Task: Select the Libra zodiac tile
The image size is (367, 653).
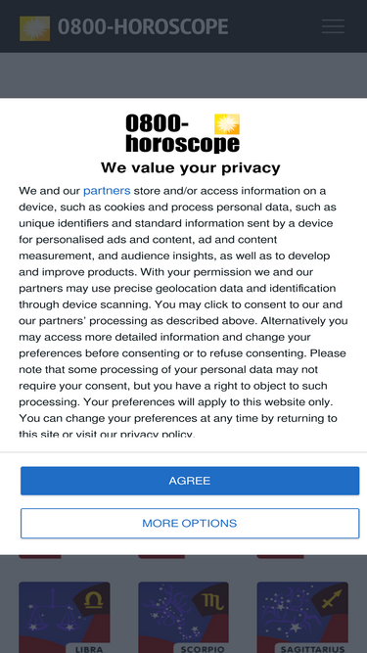Action: coord(65,617)
